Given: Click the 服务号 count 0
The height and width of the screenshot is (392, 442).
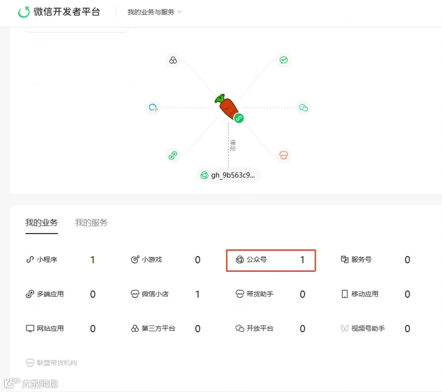Looking at the screenshot, I should 407,260.
